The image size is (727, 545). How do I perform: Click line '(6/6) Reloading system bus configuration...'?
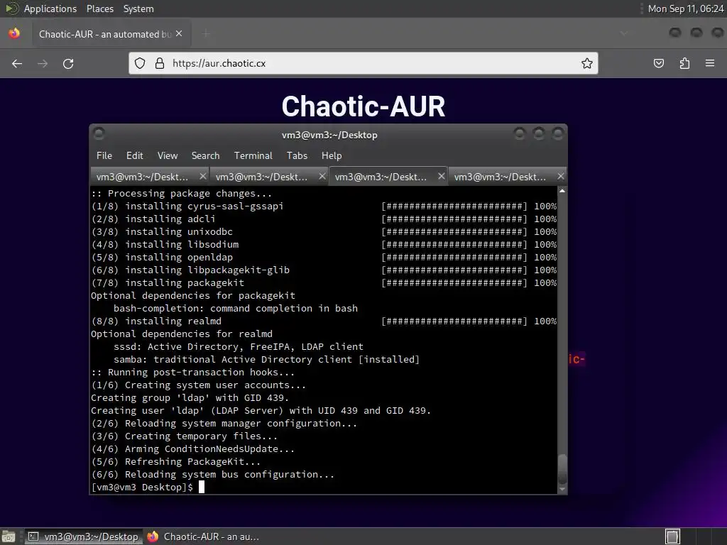(x=212, y=475)
